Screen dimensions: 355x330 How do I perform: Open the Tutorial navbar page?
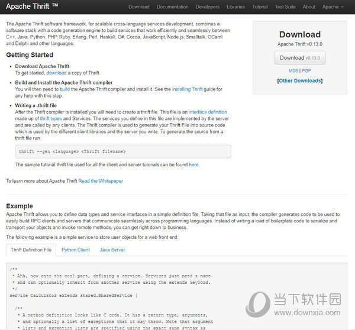pyautogui.click(x=260, y=7)
